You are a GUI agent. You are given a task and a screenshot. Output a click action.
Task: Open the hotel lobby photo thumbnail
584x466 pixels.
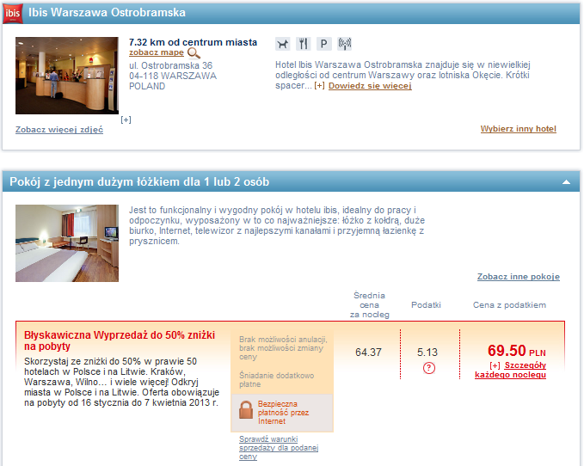pos(67,76)
